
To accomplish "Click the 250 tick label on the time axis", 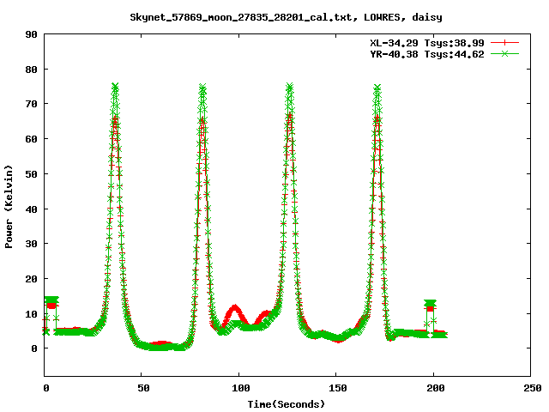I will point(532,388).
